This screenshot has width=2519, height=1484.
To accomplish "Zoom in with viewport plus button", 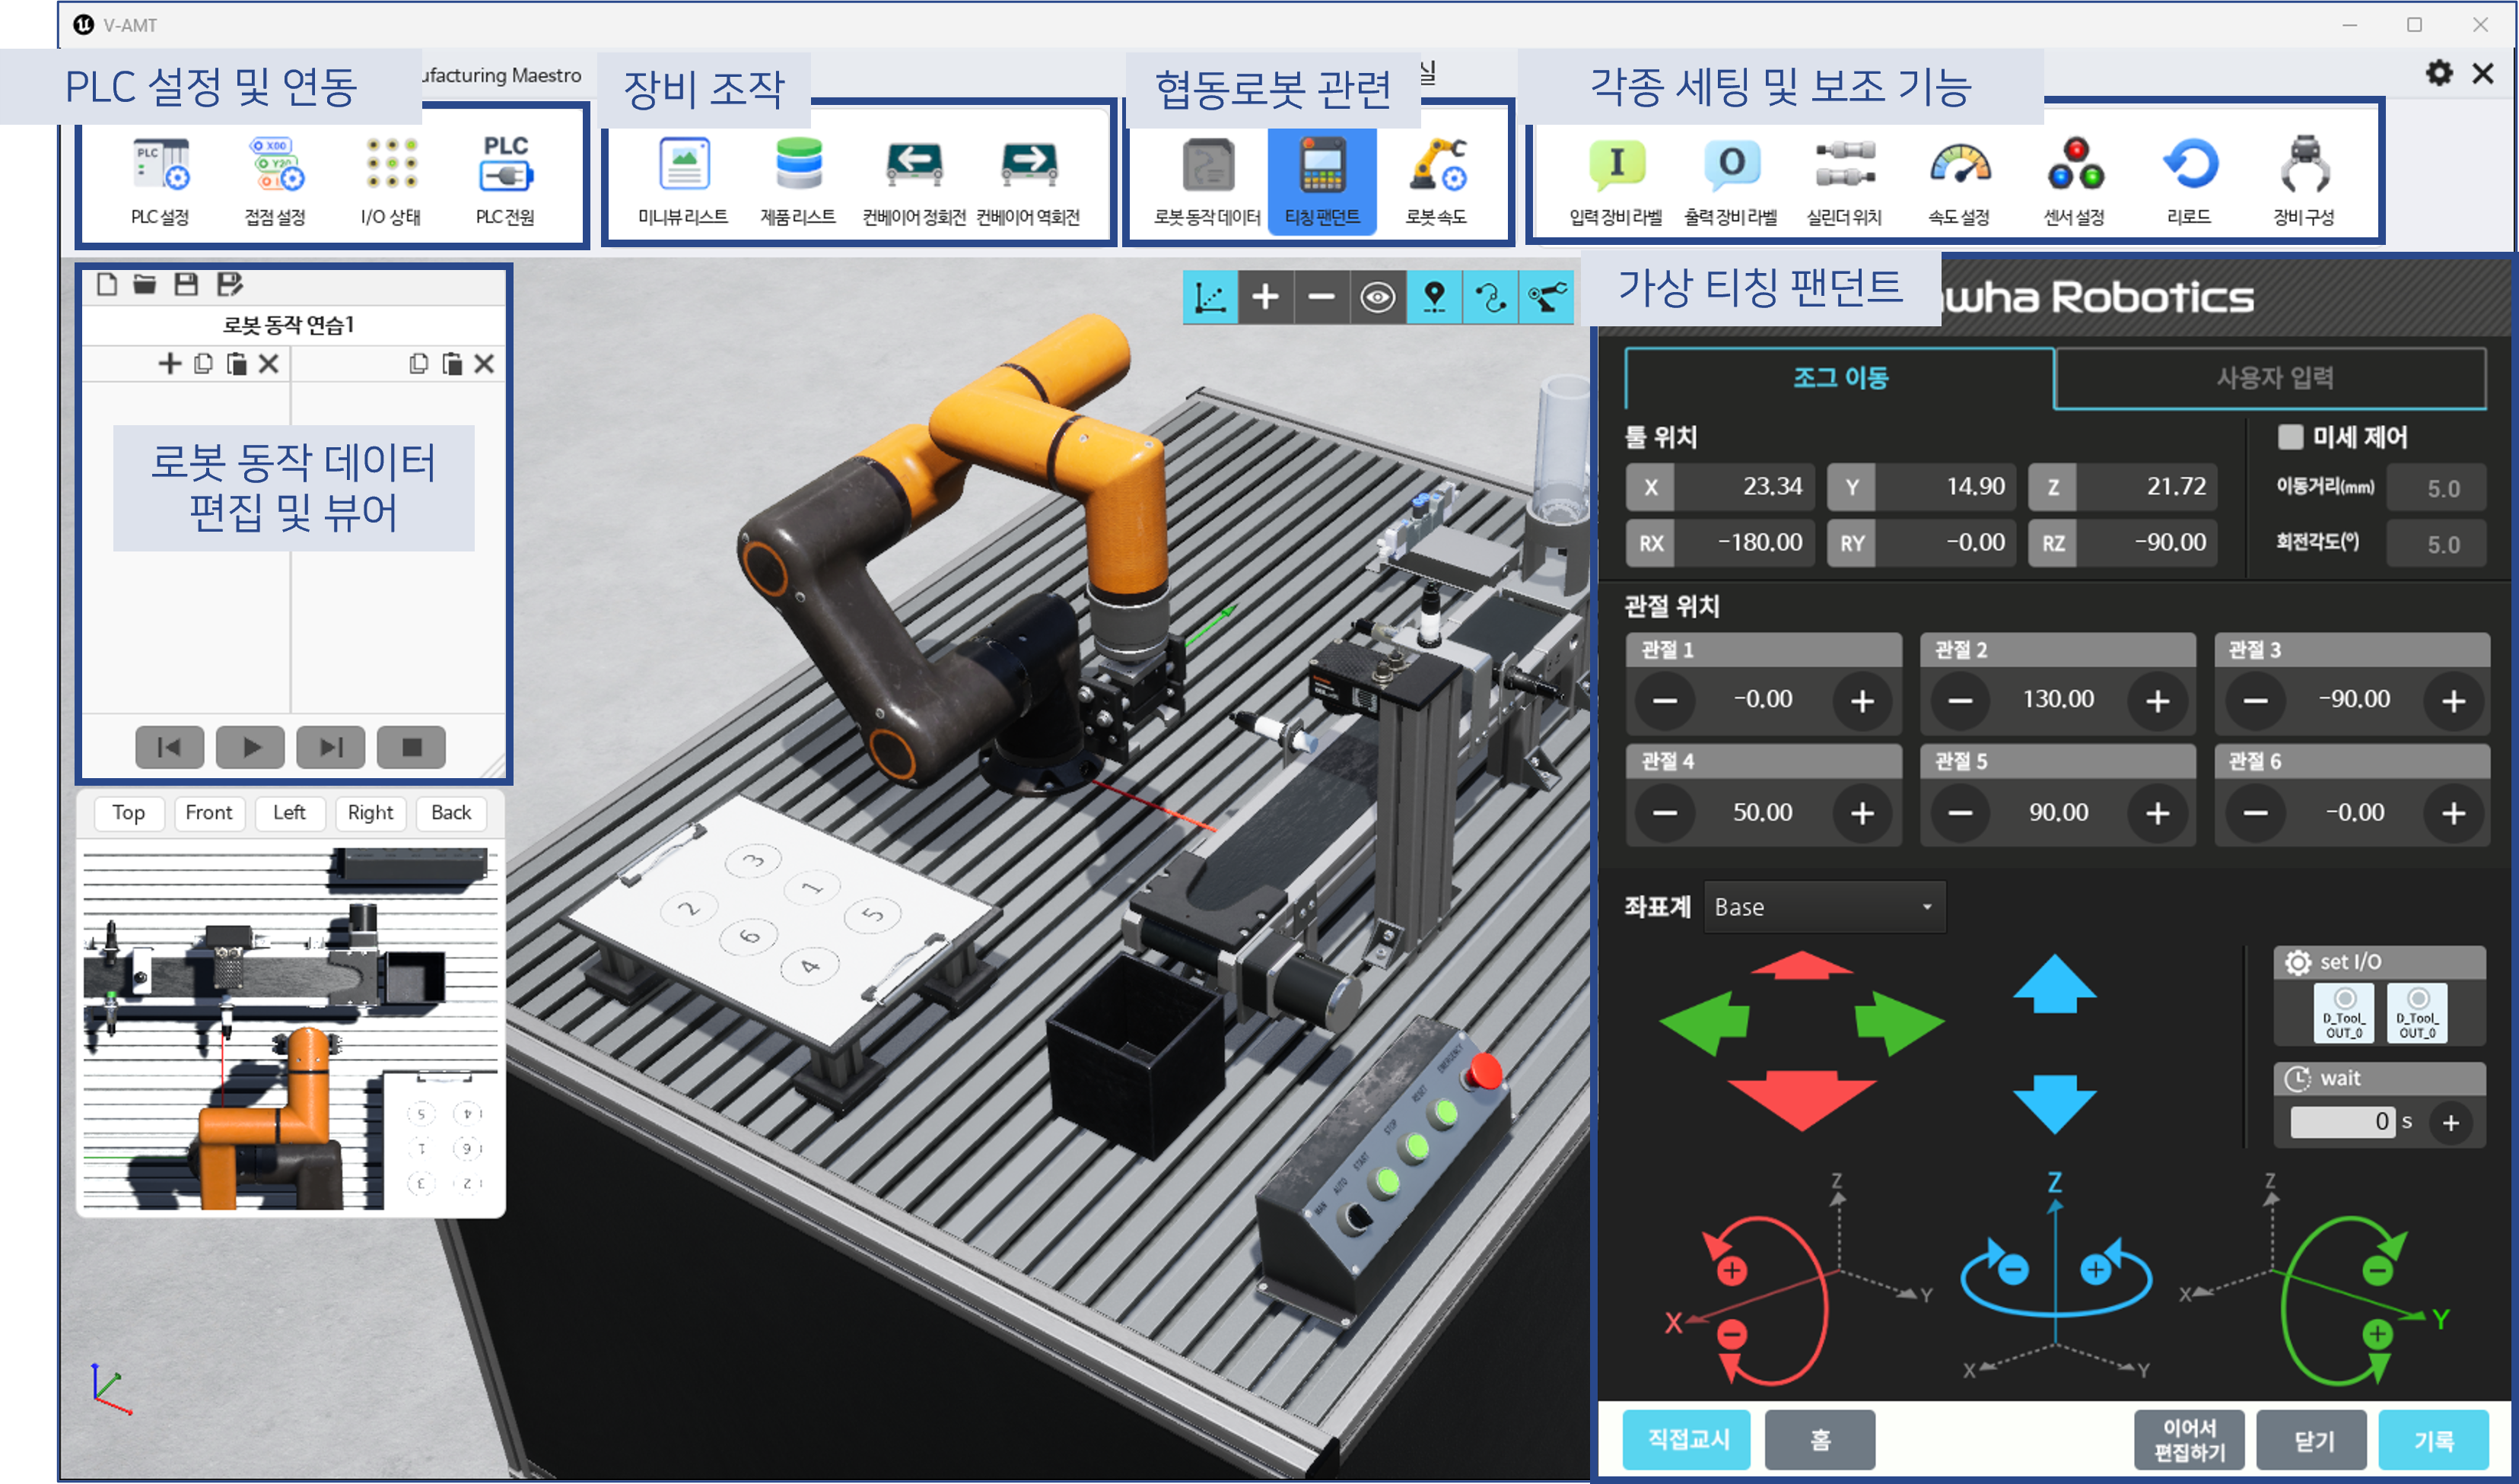I will (x=1266, y=297).
